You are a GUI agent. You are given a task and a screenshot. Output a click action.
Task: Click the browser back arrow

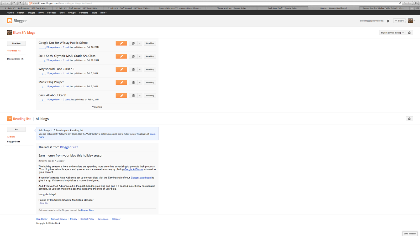tap(3, 3)
